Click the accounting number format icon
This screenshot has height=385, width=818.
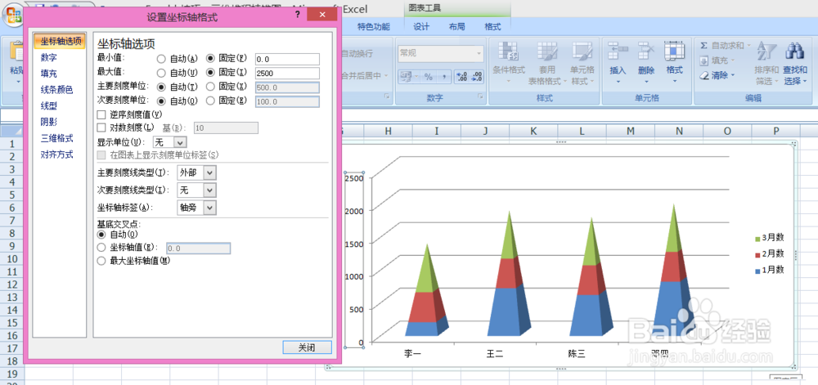click(x=407, y=77)
